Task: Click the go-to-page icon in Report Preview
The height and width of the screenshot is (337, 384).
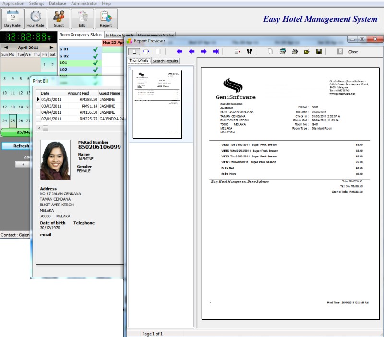Action: tap(237, 51)
